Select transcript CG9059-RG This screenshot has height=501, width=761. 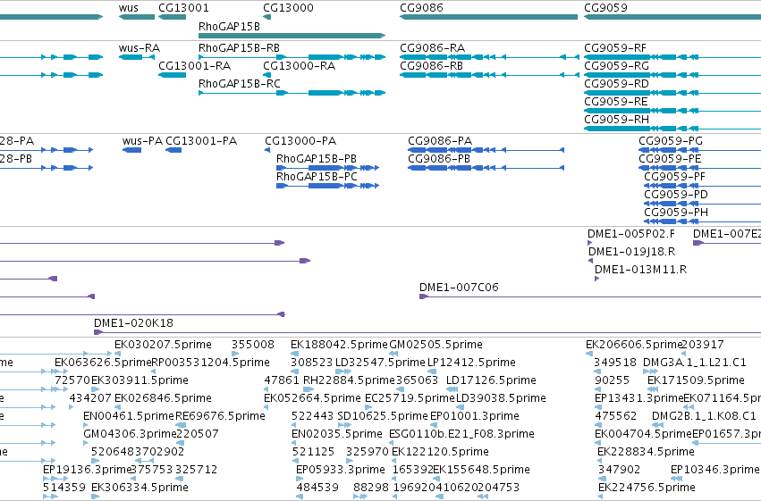pyautogui.click(x=616, y=66)
